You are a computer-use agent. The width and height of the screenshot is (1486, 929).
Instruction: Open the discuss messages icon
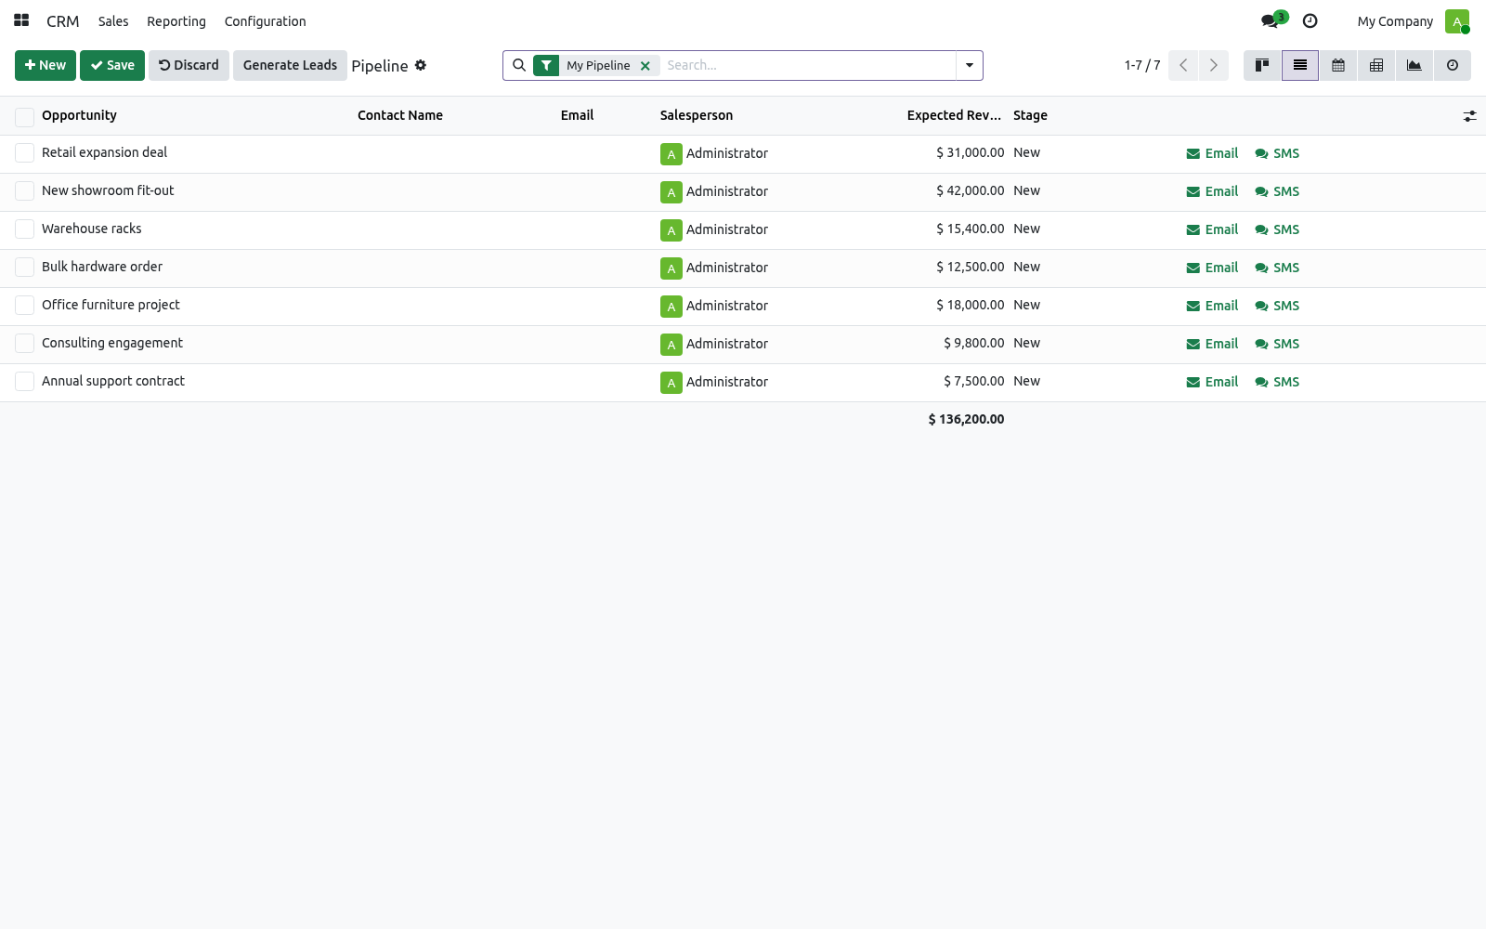point(1270,20)
